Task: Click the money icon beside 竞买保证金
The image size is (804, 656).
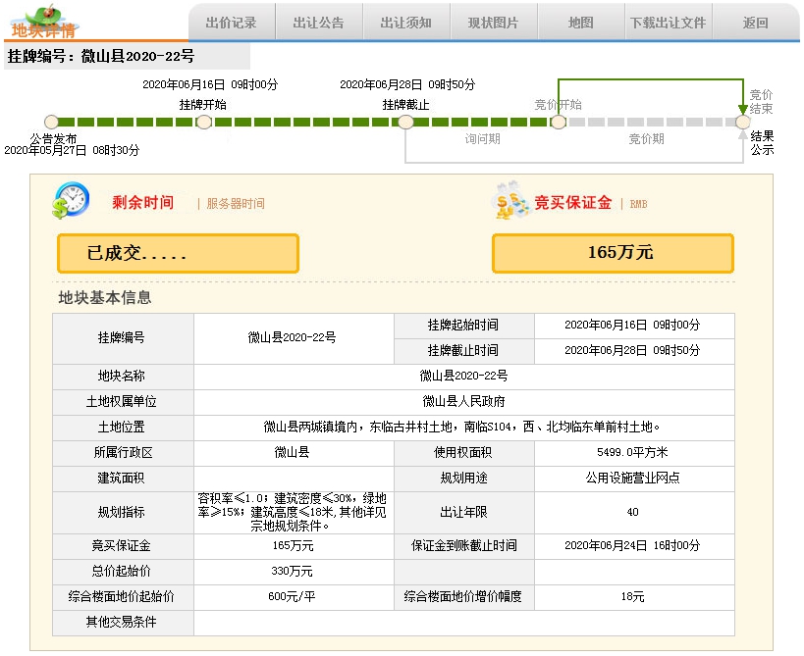Action: coord(511,201)
